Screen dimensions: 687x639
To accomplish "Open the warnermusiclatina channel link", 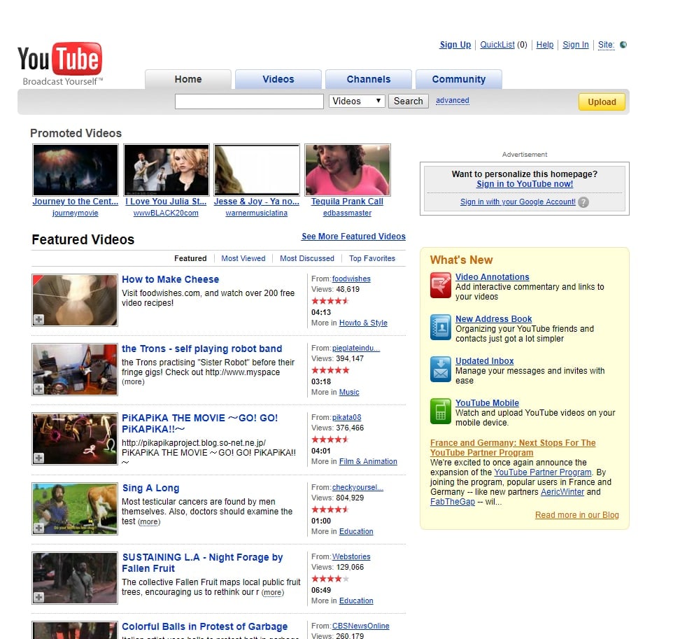I will coord(256,213).
